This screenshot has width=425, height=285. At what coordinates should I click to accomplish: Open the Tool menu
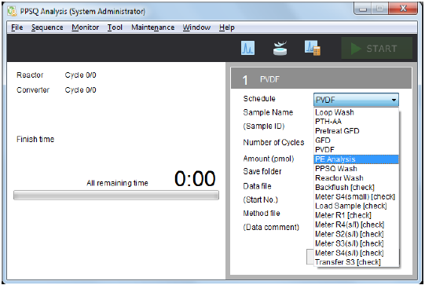click(x=115, y=27)
